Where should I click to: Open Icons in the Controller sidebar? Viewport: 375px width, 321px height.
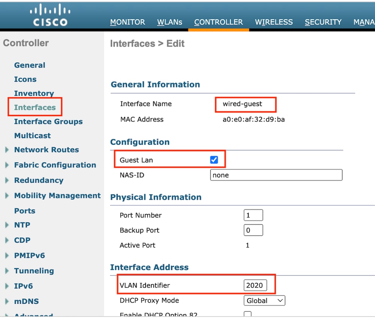[26, 79]
